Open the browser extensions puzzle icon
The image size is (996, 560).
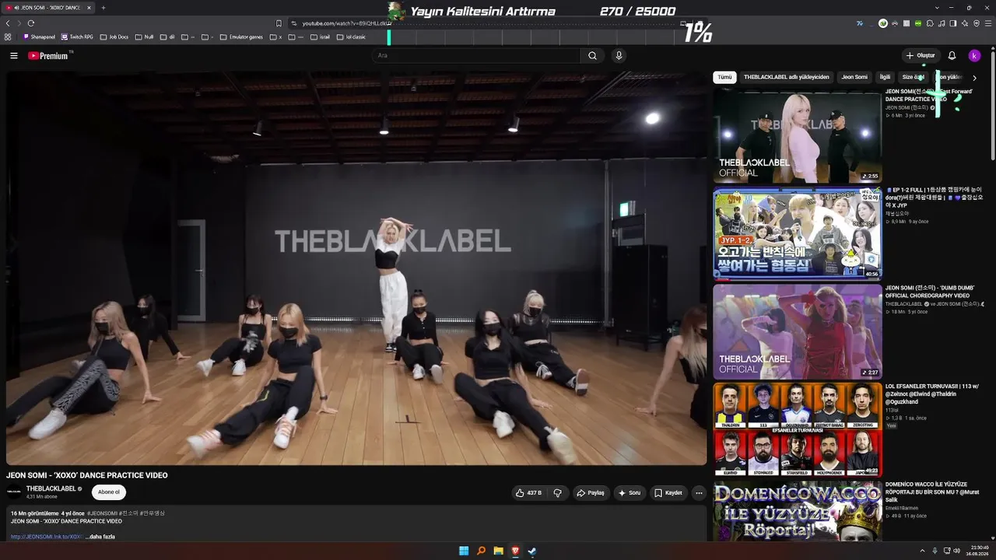pyautogui.click(x=930, y=23)
